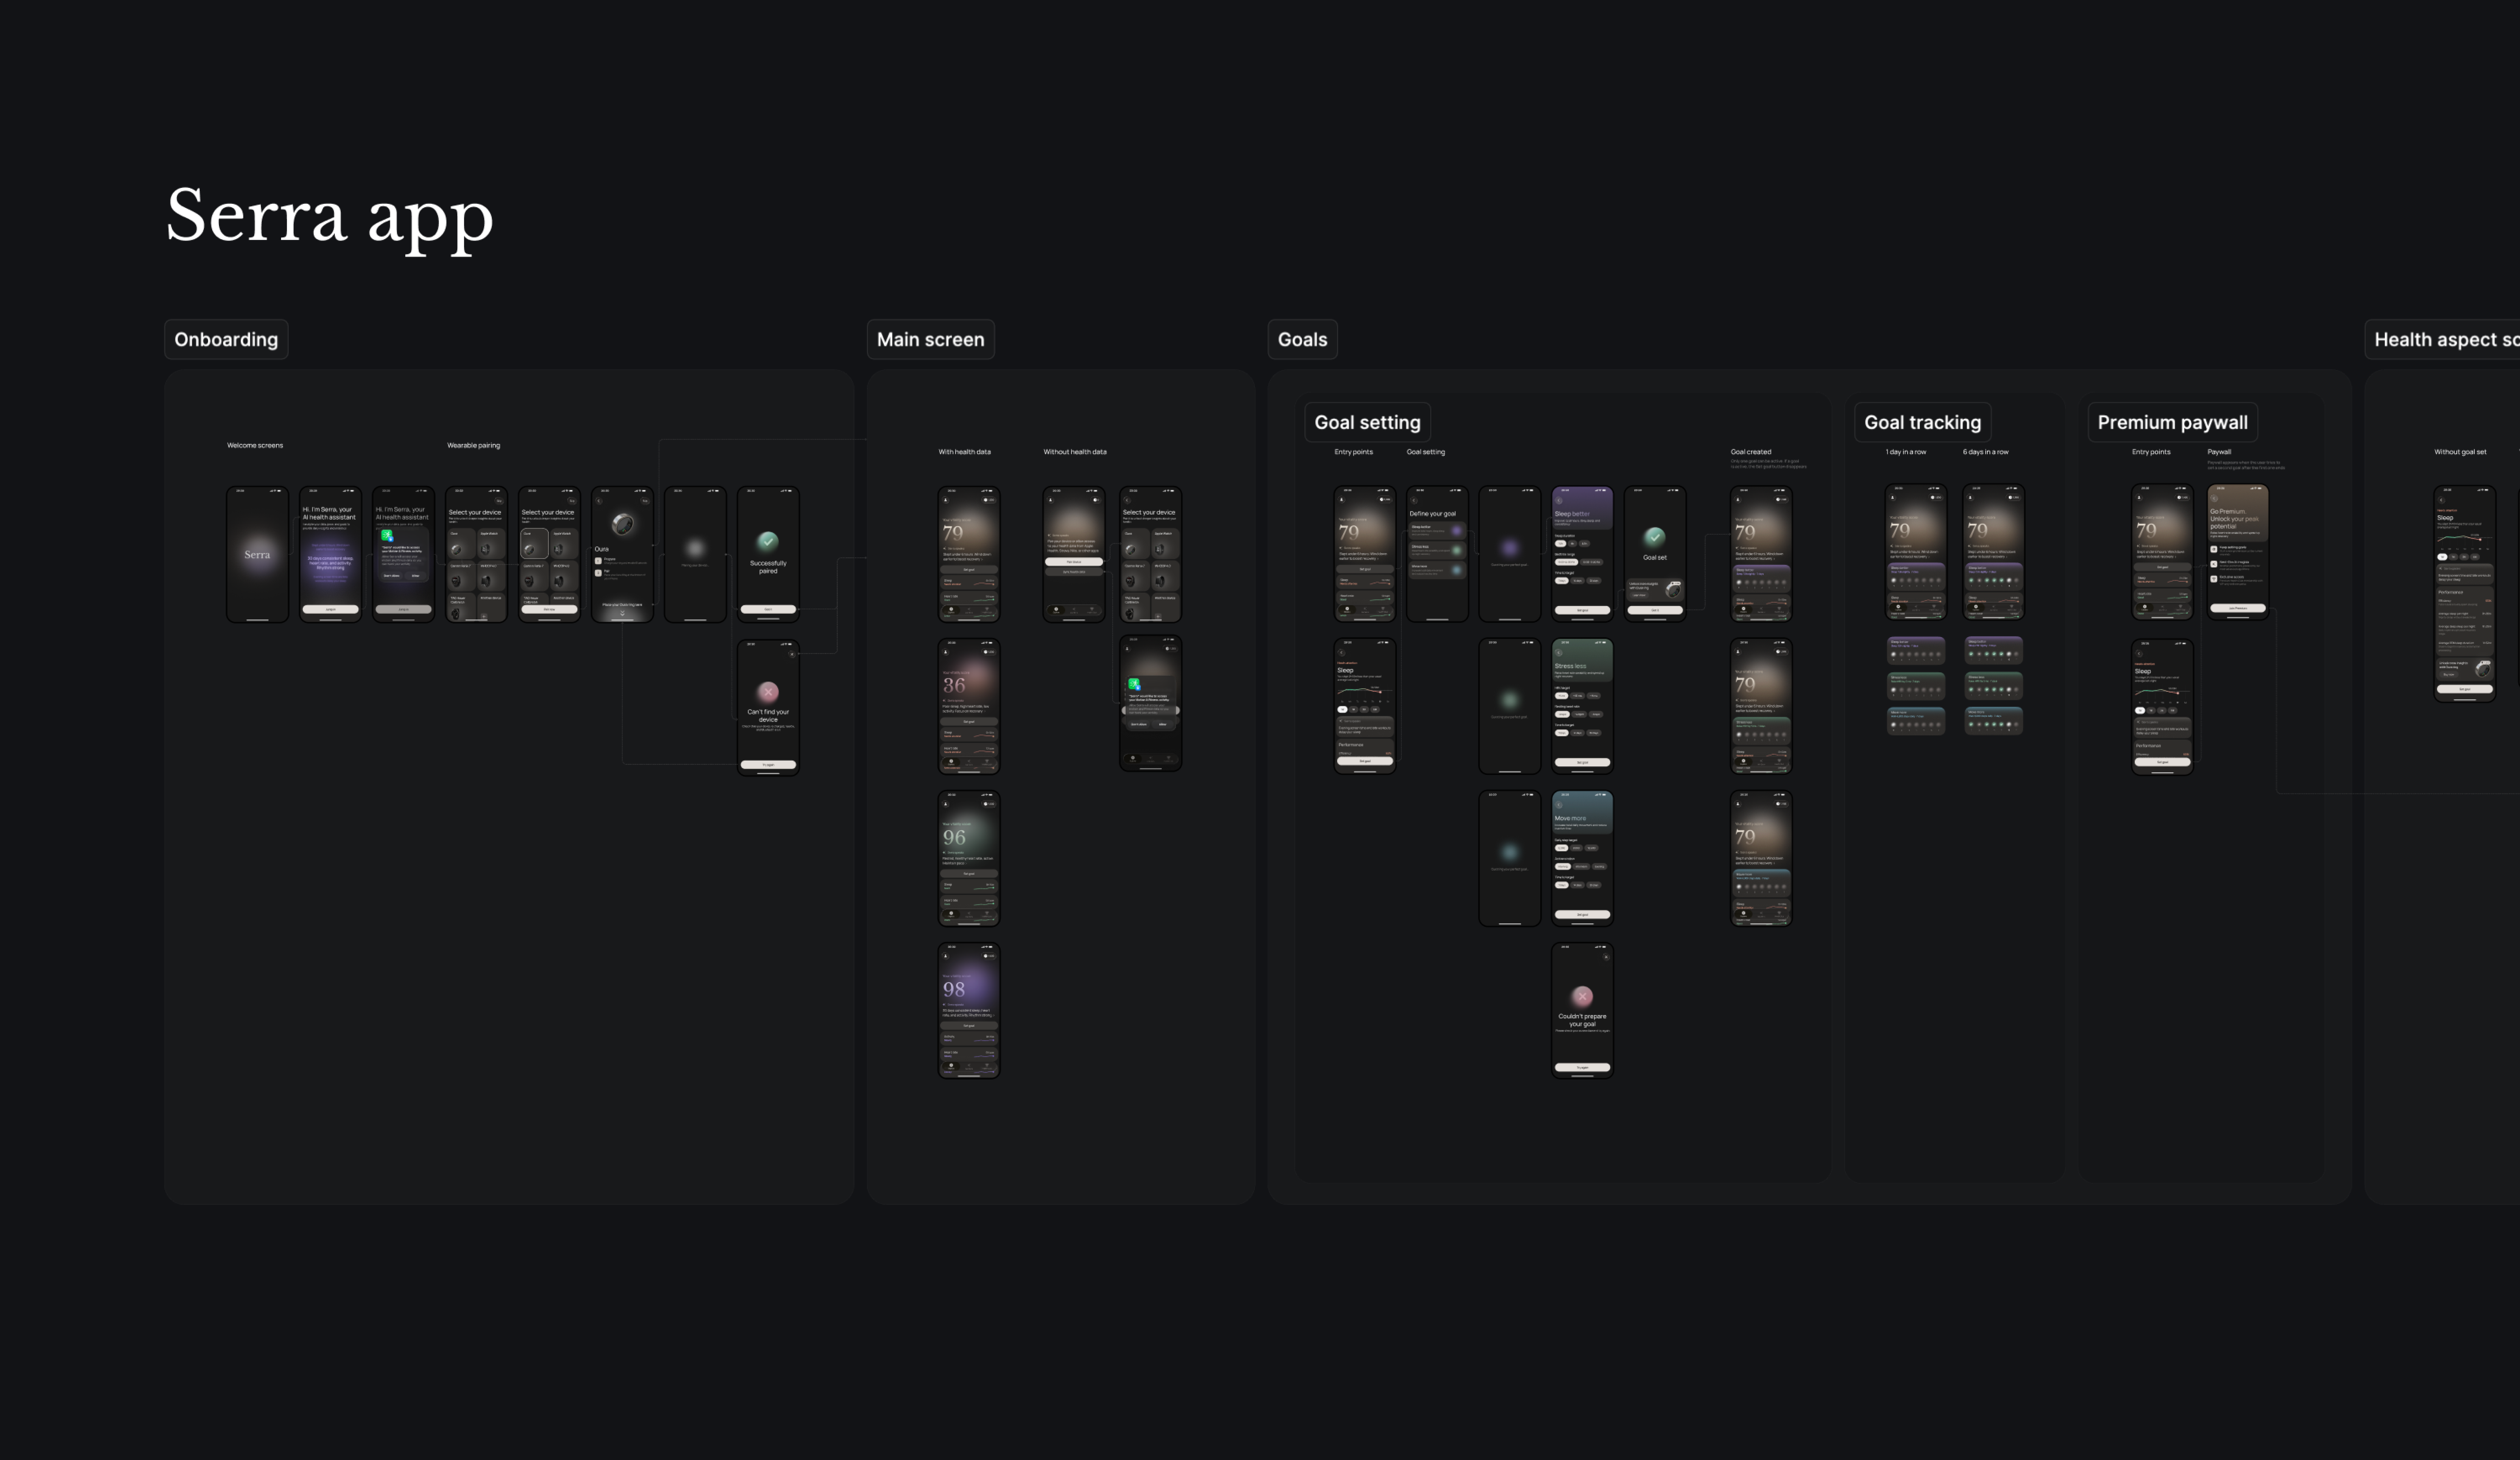Click bottom button on Go Premium screen
This screenshot has height=1460, width=2520.
pos(2238,608)
